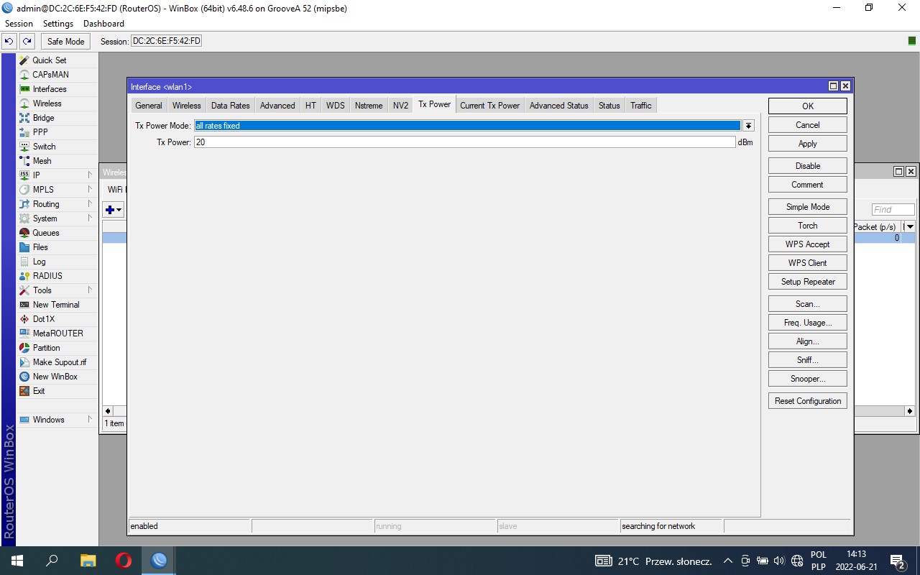The image size is (920, 575).
Task: Switch to the Advanced Status tab
Action: (558, 106)
